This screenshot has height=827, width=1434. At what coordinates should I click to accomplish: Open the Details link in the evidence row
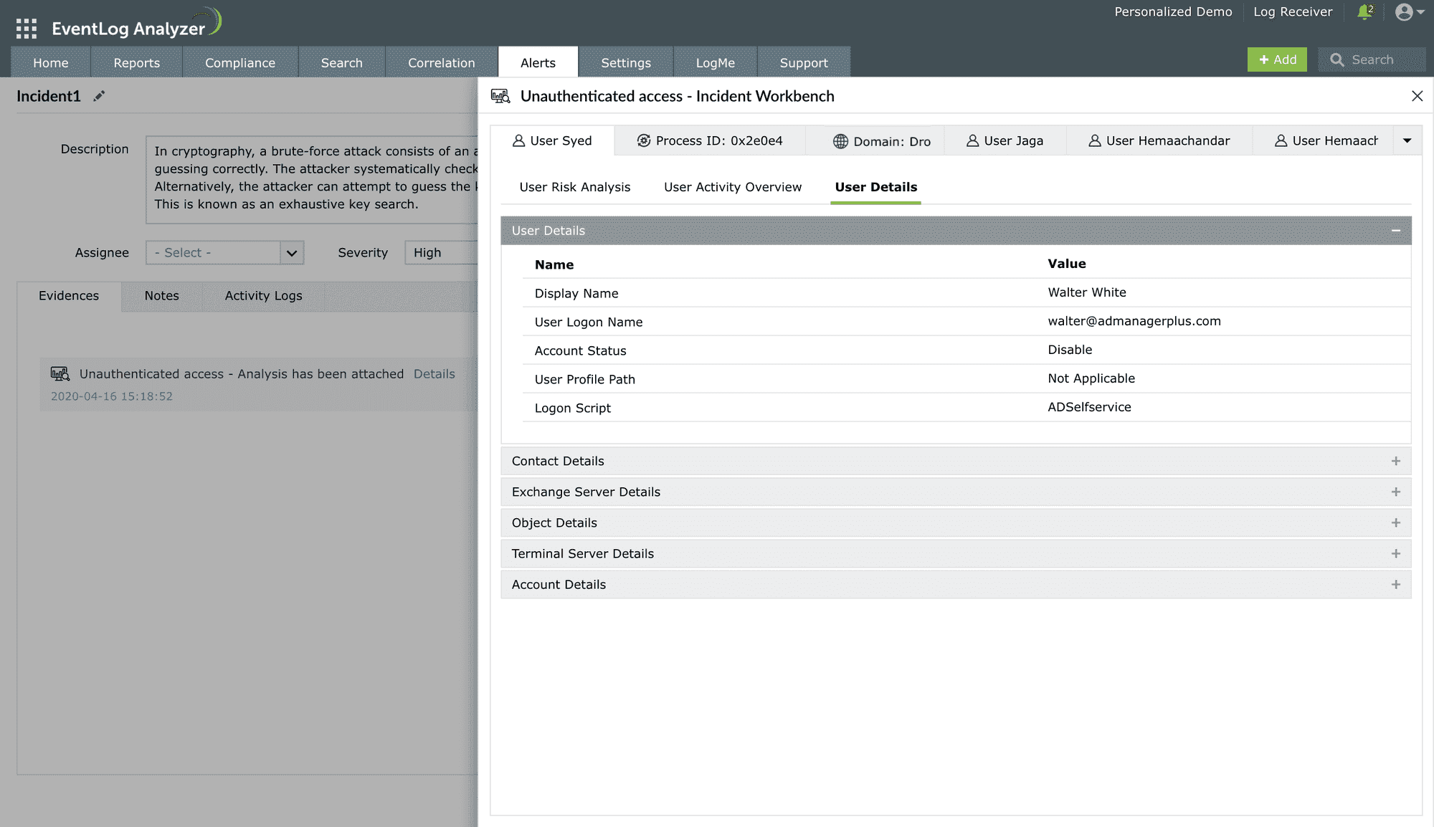(x=434, y=374)
